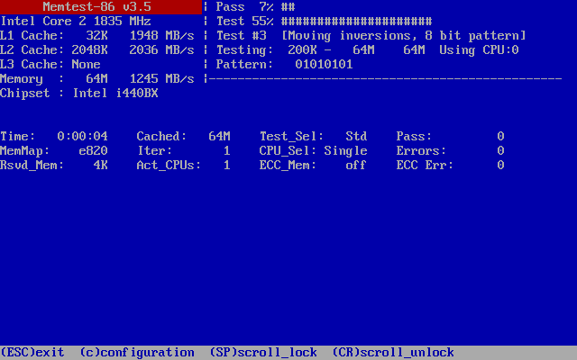Click the 'Pass:' label in the stats table

coord(415,137)
